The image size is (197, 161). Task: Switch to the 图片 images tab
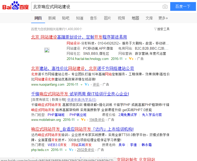point(107,18)
